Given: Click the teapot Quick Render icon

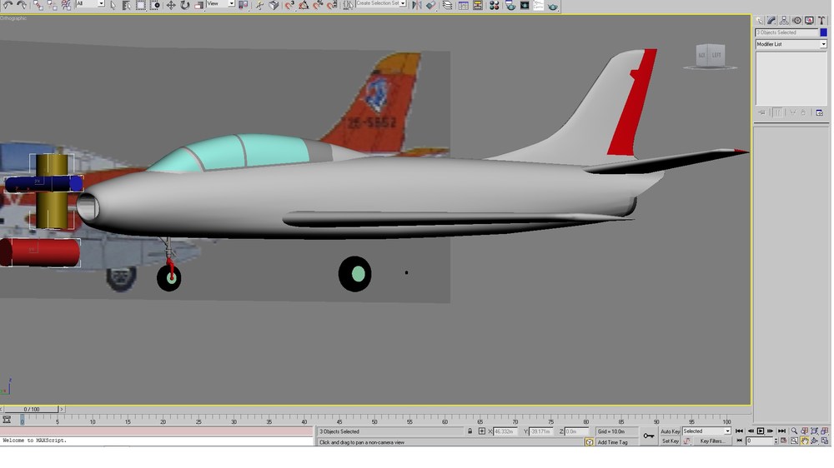Looking at the screenshot, I should (553, 5).
